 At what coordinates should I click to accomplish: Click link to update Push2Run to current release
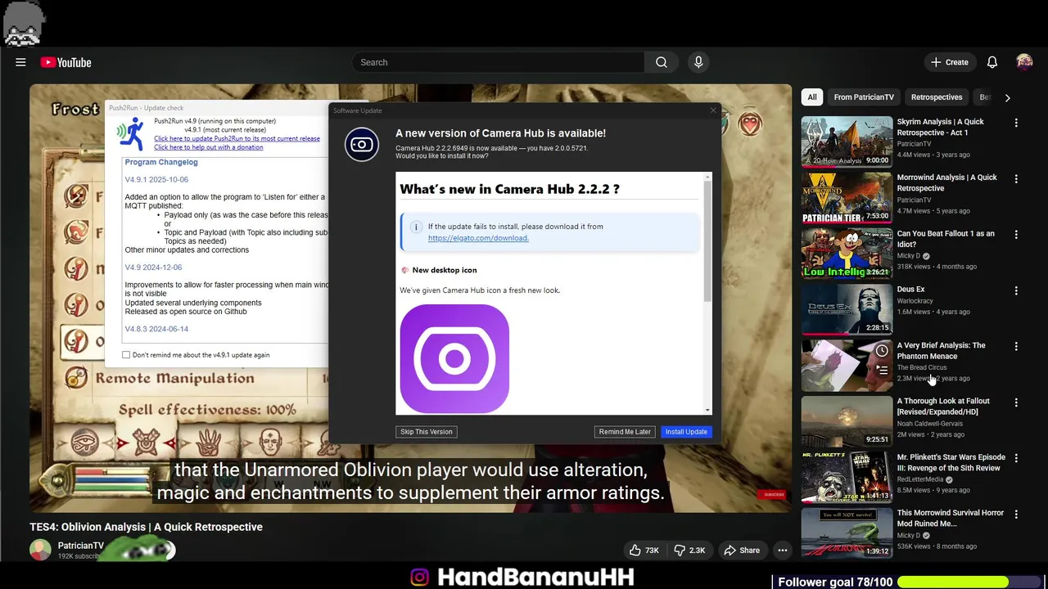pyautogui.click(x=237, y=139)
